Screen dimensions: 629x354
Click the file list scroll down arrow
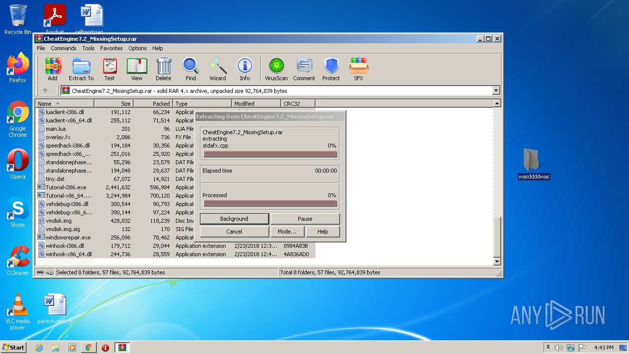point(497,262)
